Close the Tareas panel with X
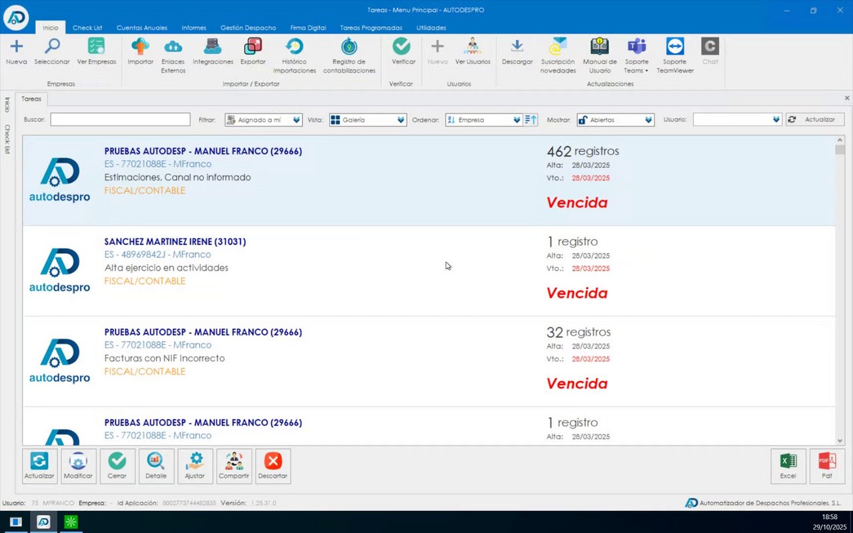The height and width of the screenshot is (533, 853). click(847, 98)
